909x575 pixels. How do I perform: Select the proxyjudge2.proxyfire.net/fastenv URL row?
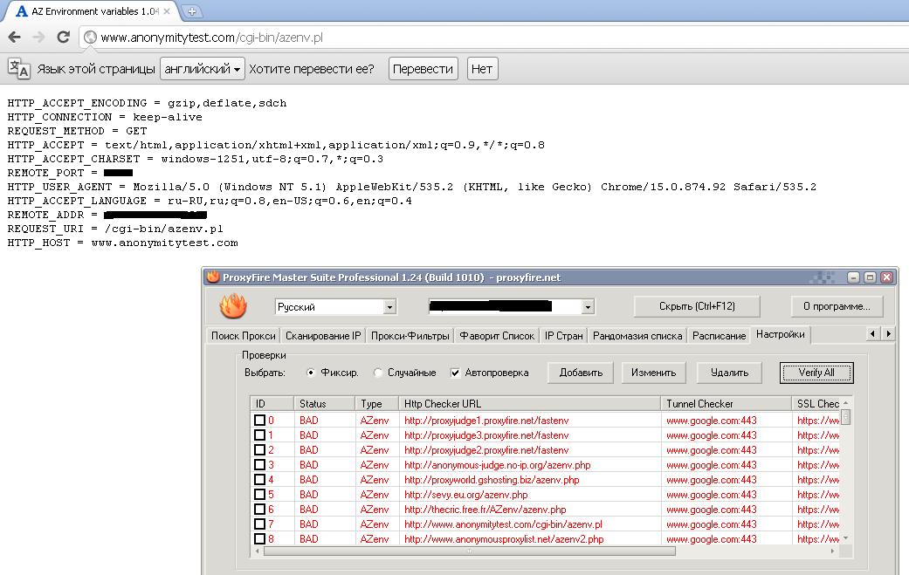(486, 450)
